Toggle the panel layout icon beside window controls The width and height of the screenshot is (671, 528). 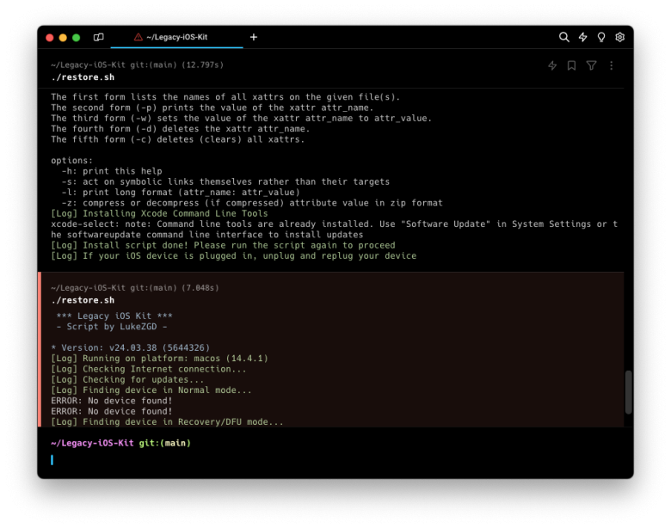(98, 37)
